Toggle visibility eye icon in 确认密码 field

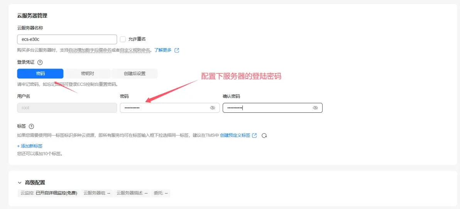(x=315, y=108)
